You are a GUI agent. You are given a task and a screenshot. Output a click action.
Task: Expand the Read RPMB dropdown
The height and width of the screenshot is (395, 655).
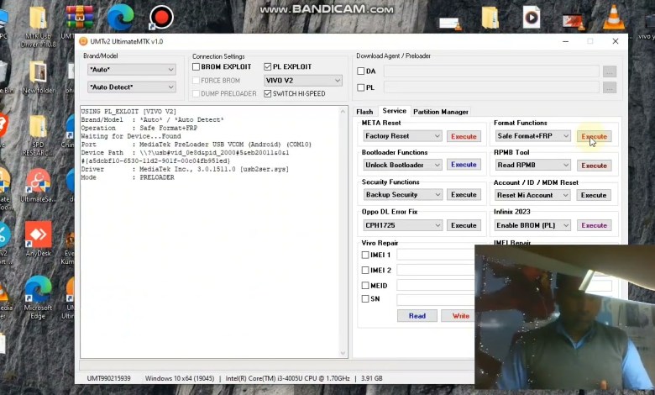pyautogui.click(x=532, y=165)
